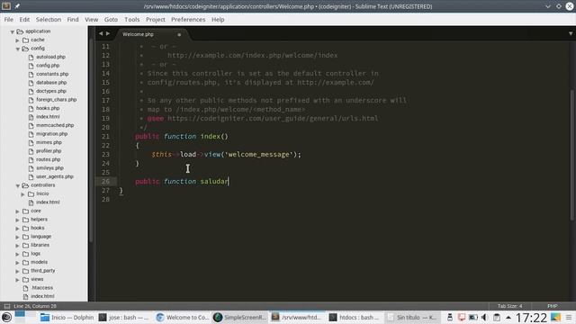Open the Project menu
Viewport: 576px width, 324px height.
coord(156,20)
